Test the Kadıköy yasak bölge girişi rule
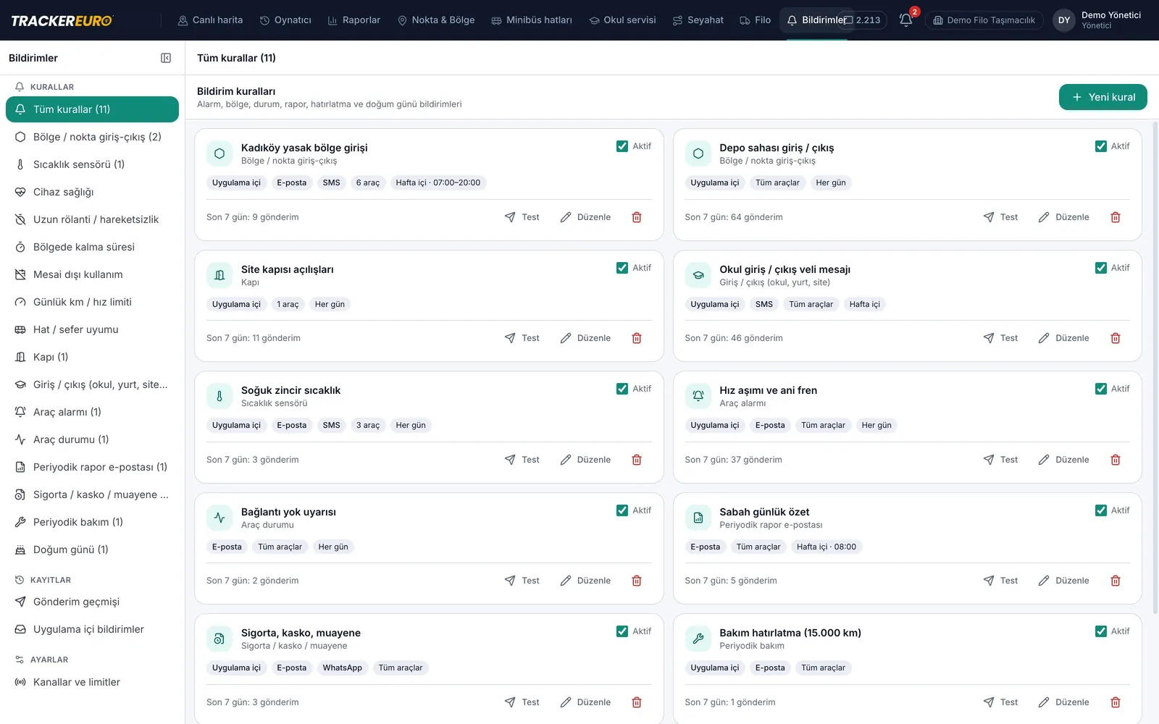Image resolution: width=1159 pixels, height=724 pixels. point(522,217)
